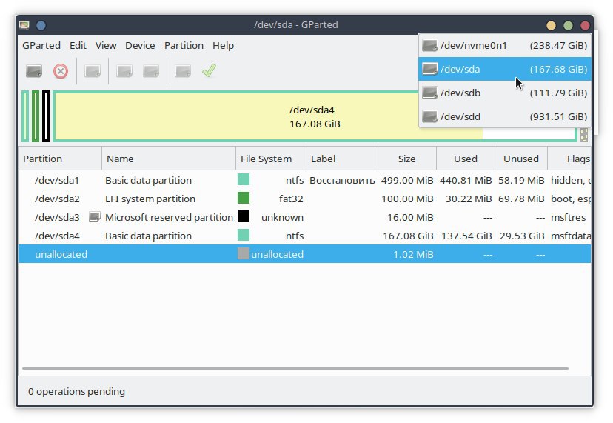Click the /dev/sdb disk icon
This screenshot has width=613, height=423.
point(430,93)
